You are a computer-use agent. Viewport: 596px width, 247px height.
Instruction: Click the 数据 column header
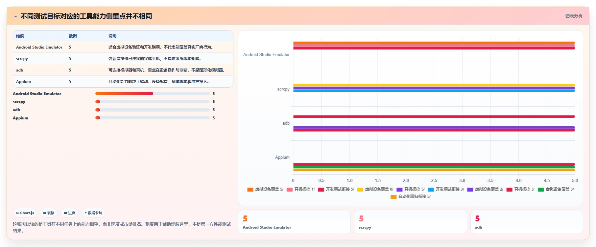coord(73,36)
